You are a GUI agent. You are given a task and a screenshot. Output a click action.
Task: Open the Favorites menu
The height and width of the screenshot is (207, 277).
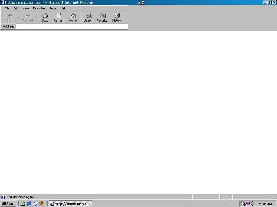click(x=39, y=8)
